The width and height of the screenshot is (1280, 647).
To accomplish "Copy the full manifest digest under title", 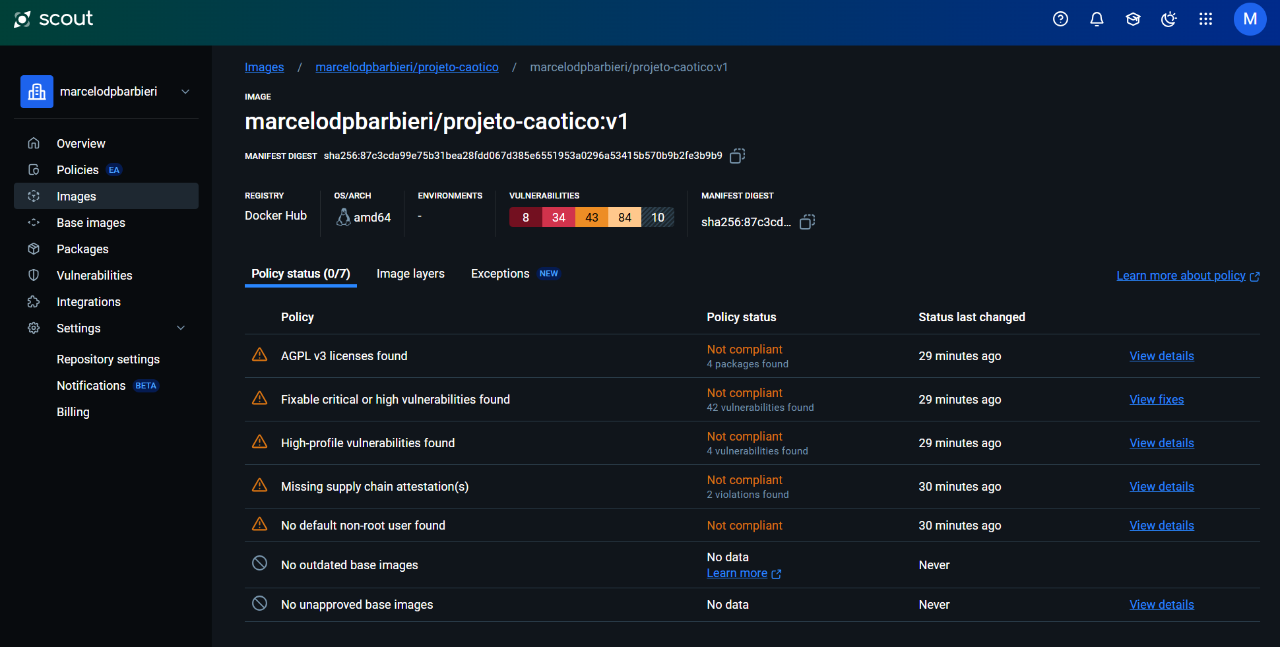I will [x=737, y=156].
